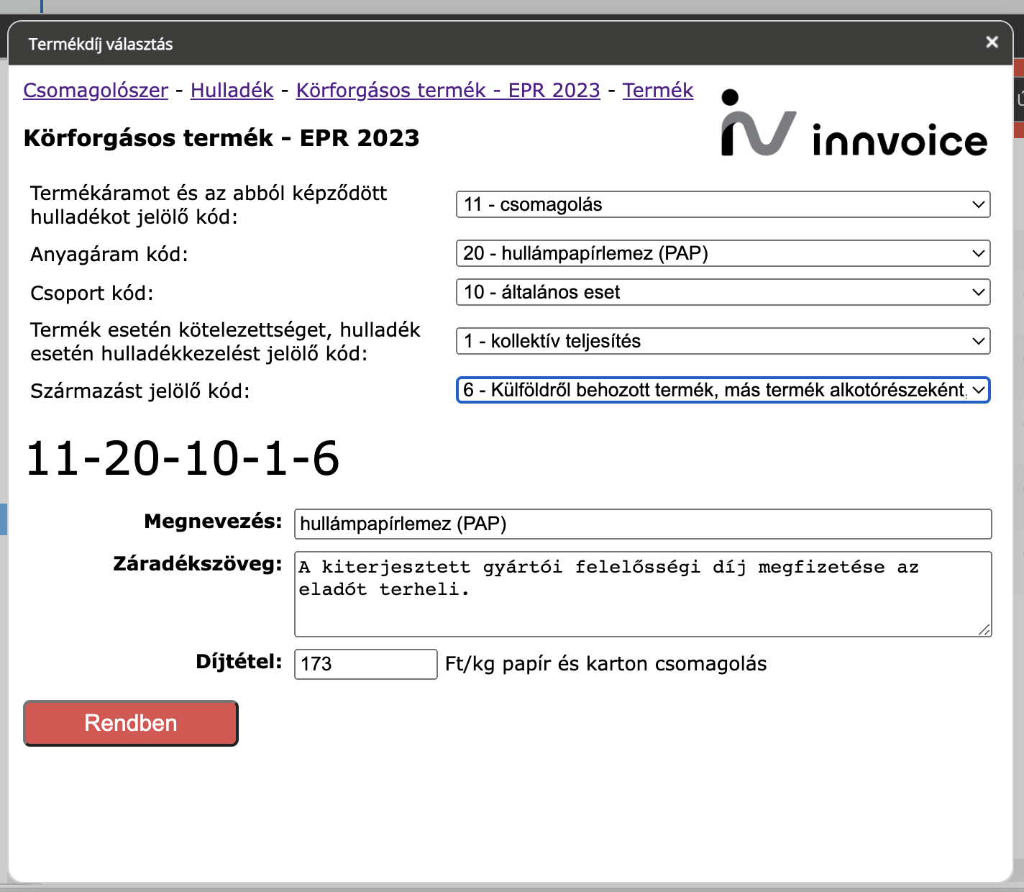This screenshot has width=1024, height=892.
Task: Open the Anyagáram kód dropdown
Action: click(x=723, y=253)
